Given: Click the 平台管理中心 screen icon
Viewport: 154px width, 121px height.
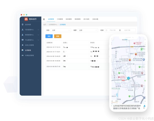Looking at the screenshot, I should [23, 40].
